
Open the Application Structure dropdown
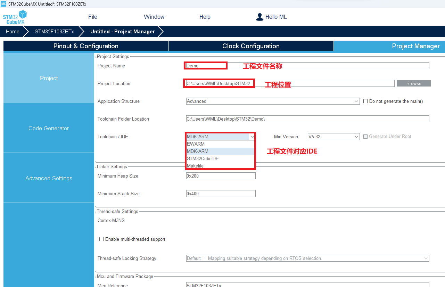point(273,101)
